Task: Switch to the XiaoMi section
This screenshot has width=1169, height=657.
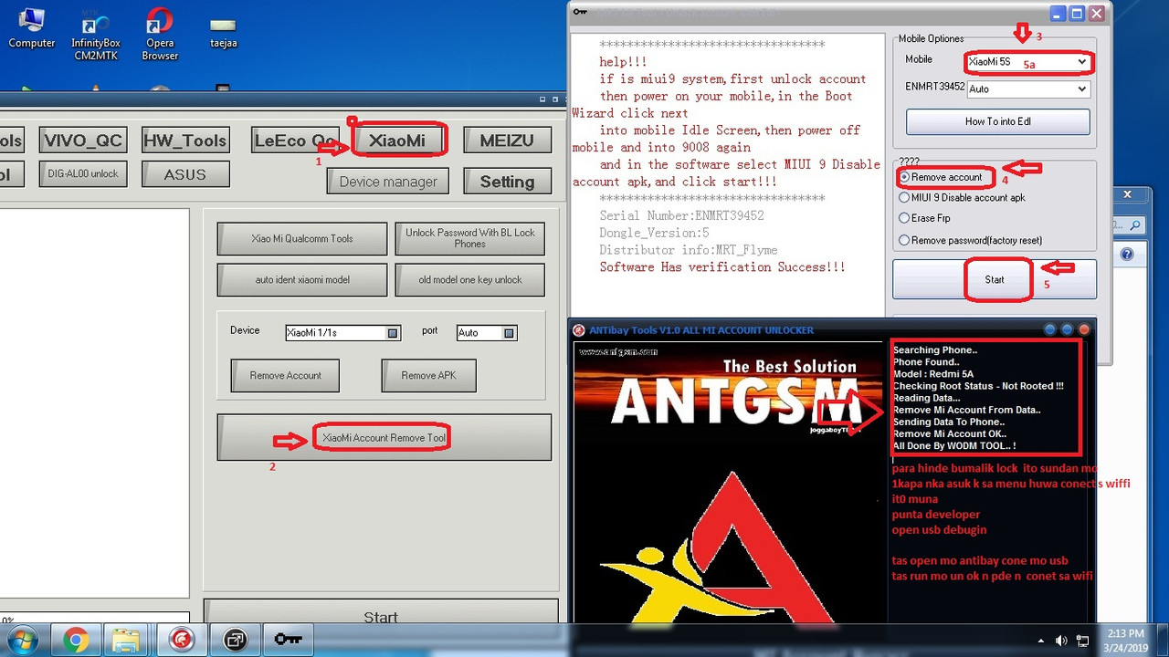Action: 397,141
